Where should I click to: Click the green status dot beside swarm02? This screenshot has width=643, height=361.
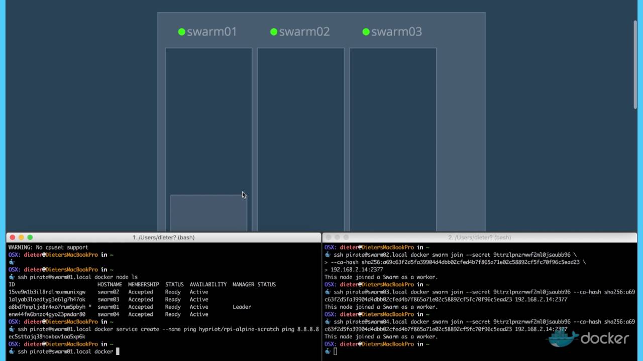coord(274,32)
